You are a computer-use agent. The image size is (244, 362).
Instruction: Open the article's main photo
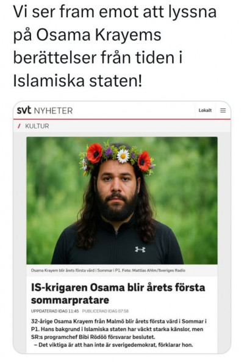click(122, 201)
